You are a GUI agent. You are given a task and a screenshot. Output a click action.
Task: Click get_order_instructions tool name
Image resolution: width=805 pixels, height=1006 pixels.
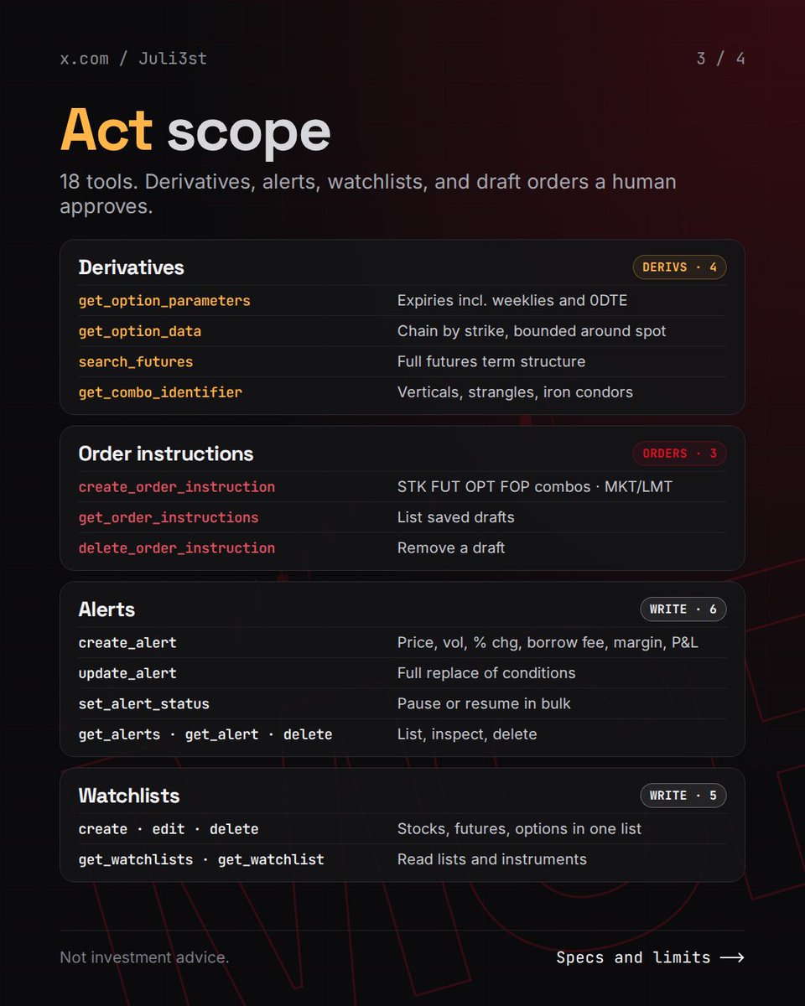(169, 517)
